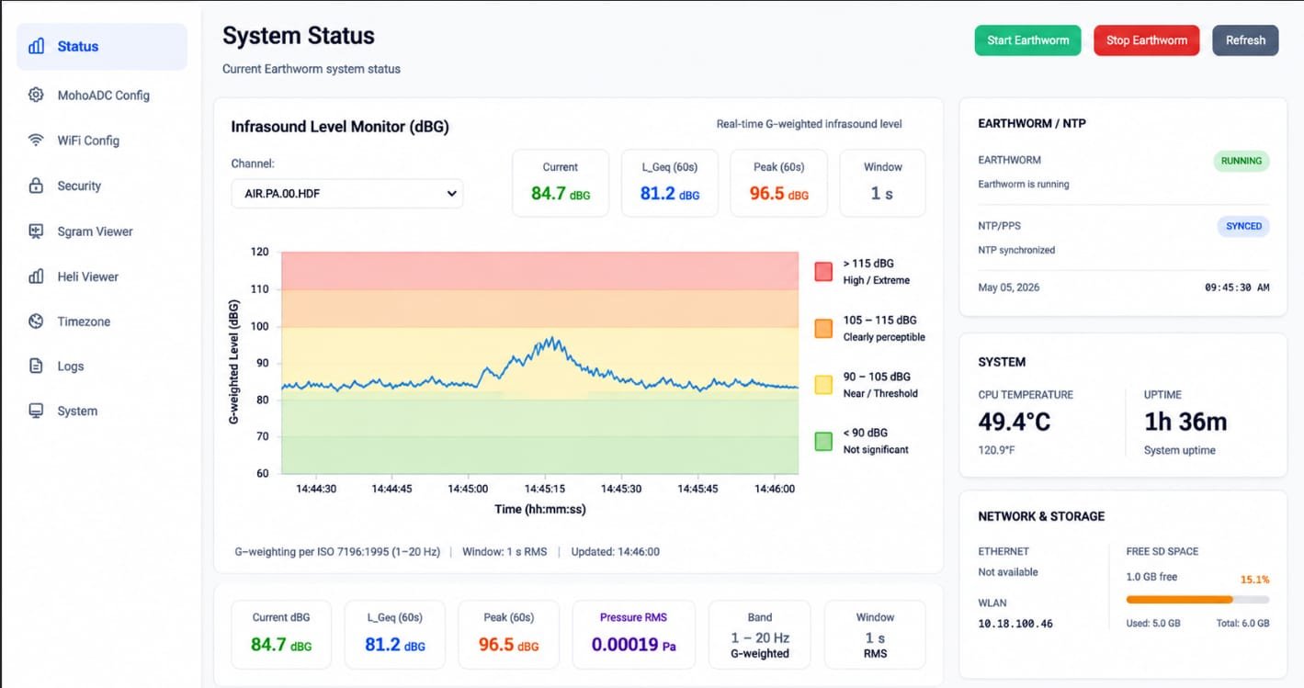The height and width of the screenshot is (688, 1304).
Task: Click the RUNNING status badge
Action: pos(1242,161)
